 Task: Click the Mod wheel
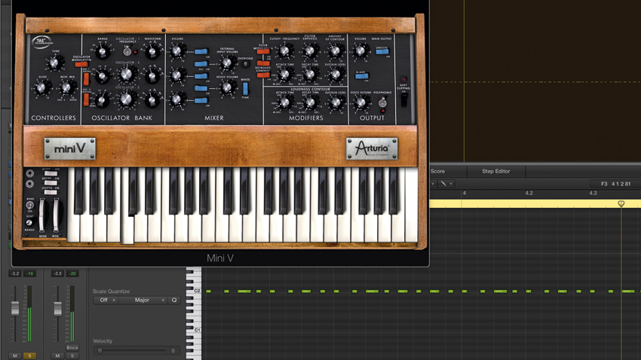coord(56,215)
